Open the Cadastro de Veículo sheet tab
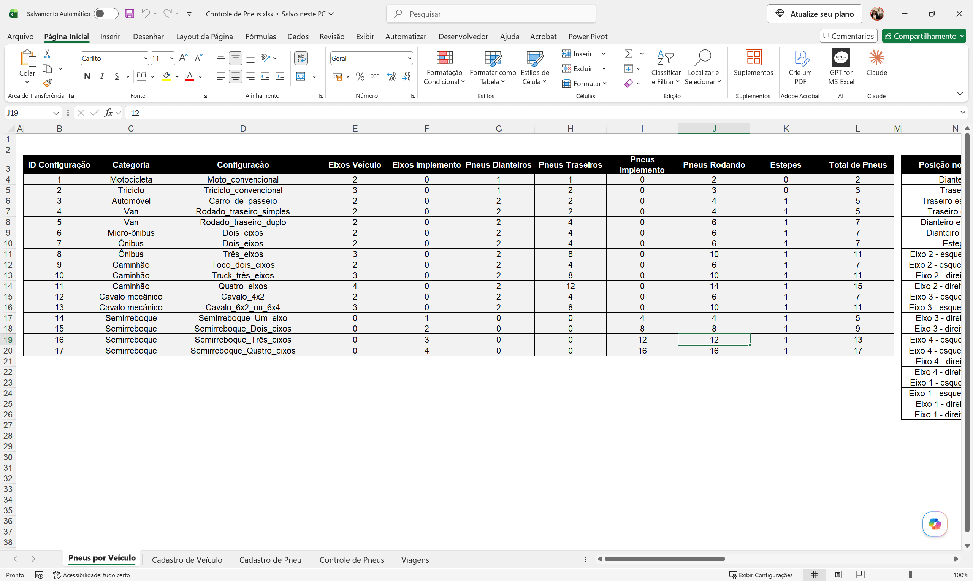The height and width of the screenshot is (581, 973). coord(187,559)
